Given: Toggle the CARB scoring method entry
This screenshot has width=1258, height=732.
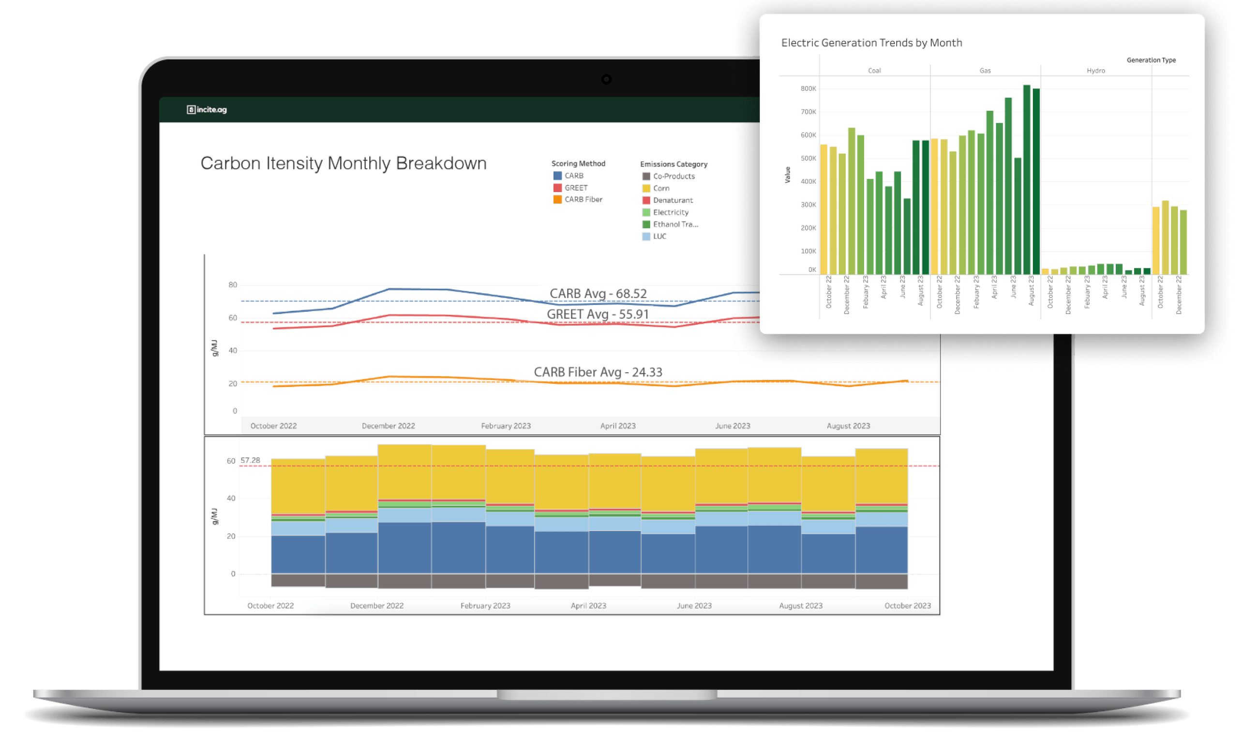Looking at the screenshot, I should pos(572,175).
